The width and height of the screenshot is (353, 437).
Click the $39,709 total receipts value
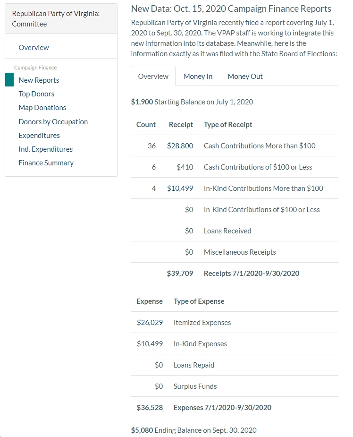tap(180, 273)
